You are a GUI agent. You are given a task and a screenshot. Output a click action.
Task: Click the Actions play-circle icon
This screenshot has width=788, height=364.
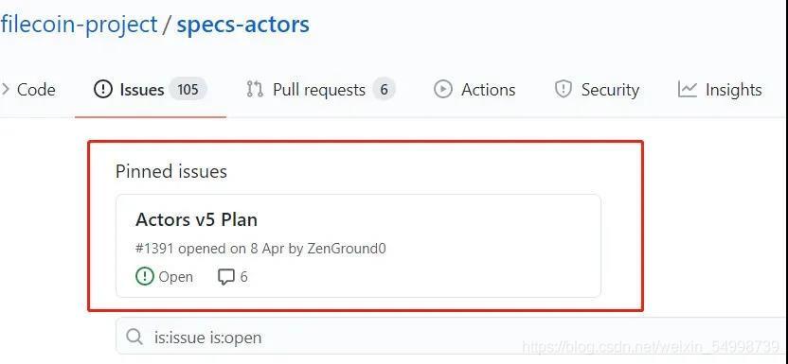pyautogui.click(x=442, y=90)
